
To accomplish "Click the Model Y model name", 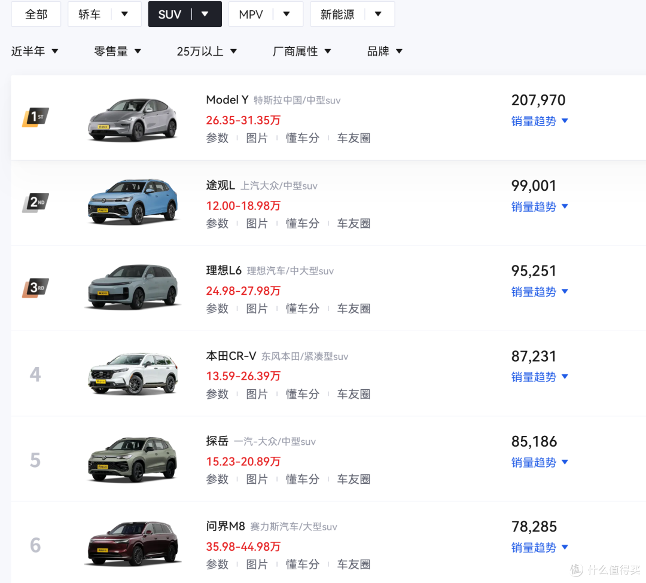I will [x=227, y=100].
